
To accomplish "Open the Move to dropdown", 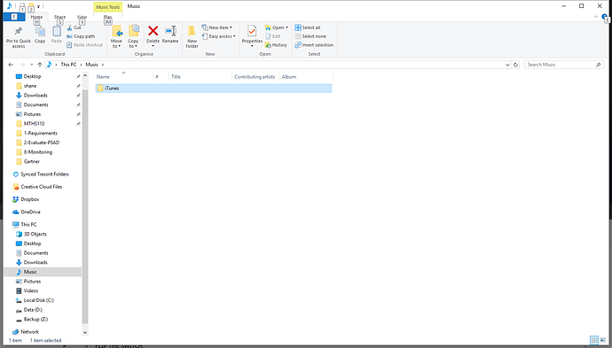I will pyautogui.click(x=116, y=36).
